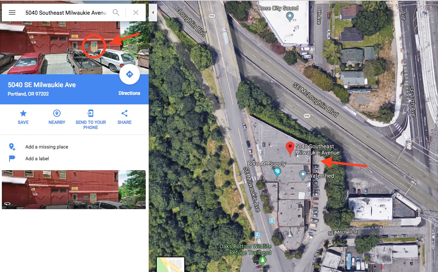
Task: Share this location
Action: (x=124, y=113)
